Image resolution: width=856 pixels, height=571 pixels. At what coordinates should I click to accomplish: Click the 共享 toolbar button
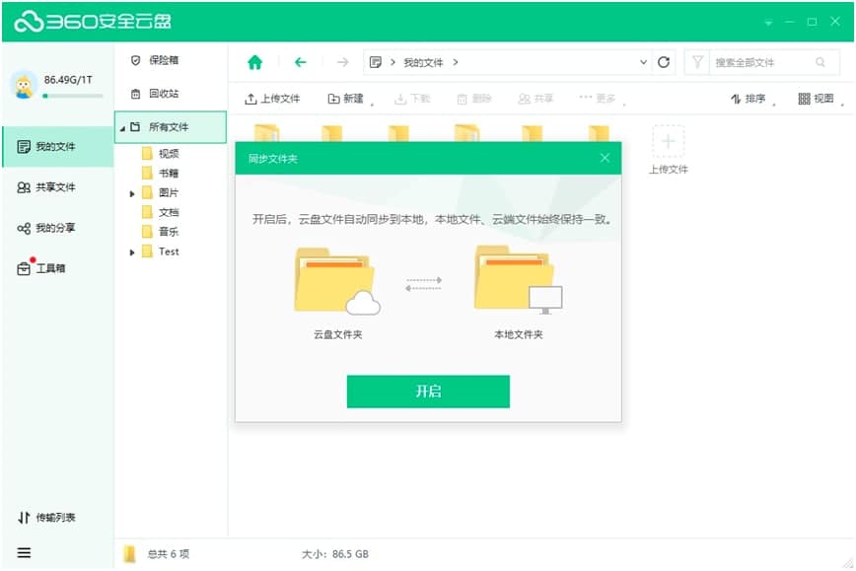click(535, 99)
